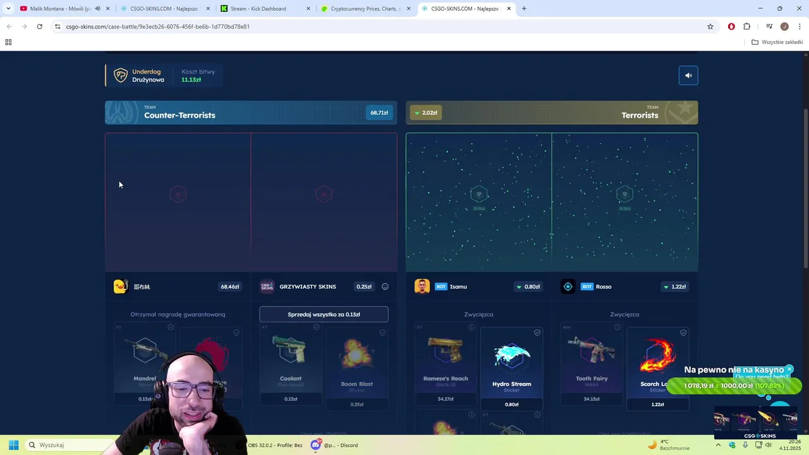The height and width of the screenshot is (455, 809).
Task: Click the shield check icon on the Hydro Stream card
Action: point(537,333)
